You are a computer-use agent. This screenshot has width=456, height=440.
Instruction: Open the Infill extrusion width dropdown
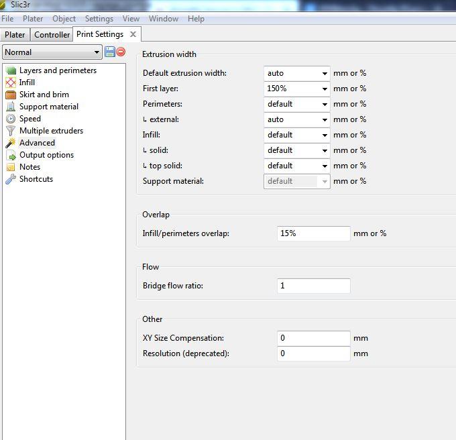click(325, 135)
